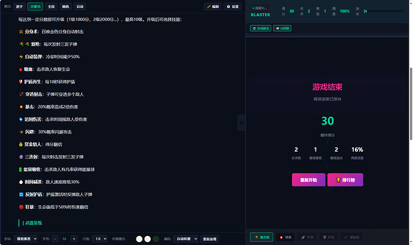This screenshot has width=413, height=245.
Task: Select the 关键词 reading mode
Action: pos(35,7)
